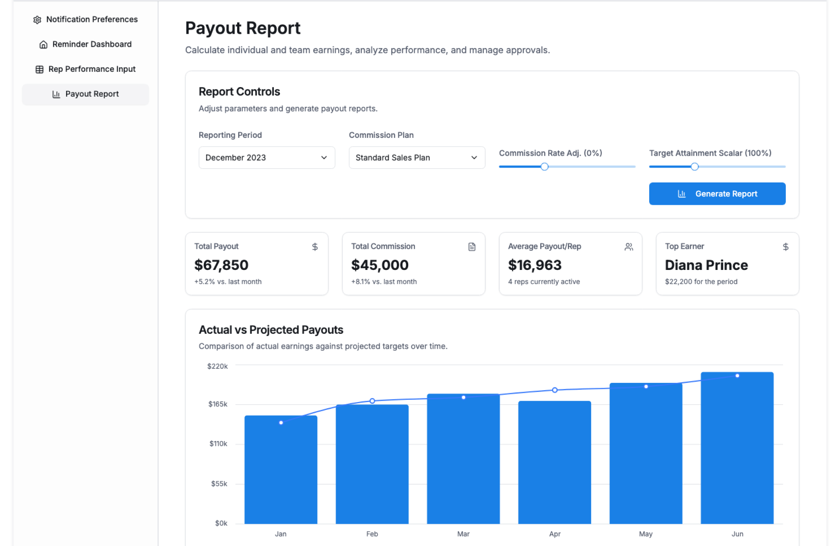The image size is (840, 546).
Task: Click the June bar in payouts chart
Action: coord(737,451)
